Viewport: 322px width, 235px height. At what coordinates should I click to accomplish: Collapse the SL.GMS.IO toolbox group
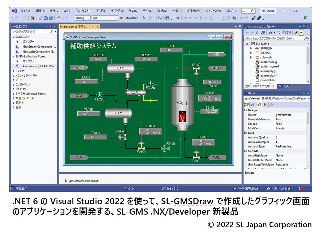[x=14, y=37]
